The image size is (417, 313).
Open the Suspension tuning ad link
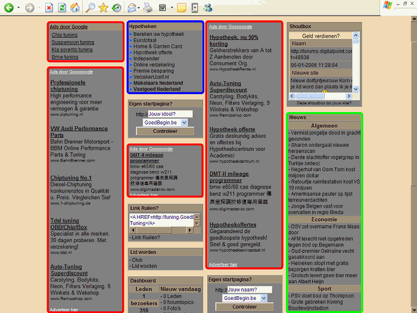click(x=73, y=42)
